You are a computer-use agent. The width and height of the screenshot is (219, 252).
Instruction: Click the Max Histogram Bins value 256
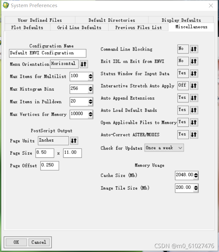79,89
